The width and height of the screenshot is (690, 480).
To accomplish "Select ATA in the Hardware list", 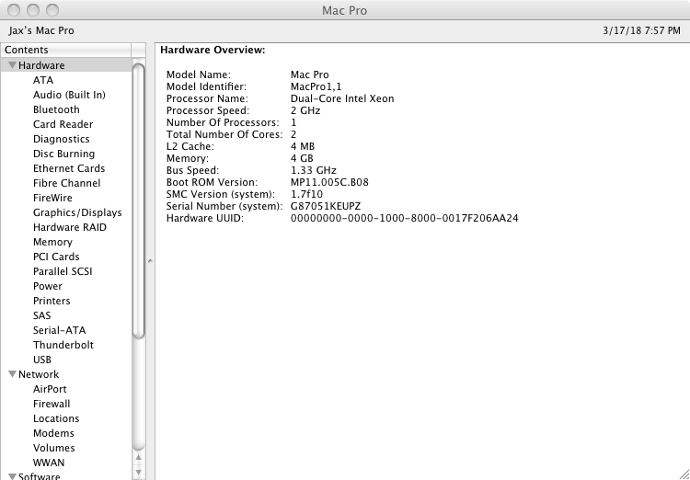I will [x=43, y=80].
